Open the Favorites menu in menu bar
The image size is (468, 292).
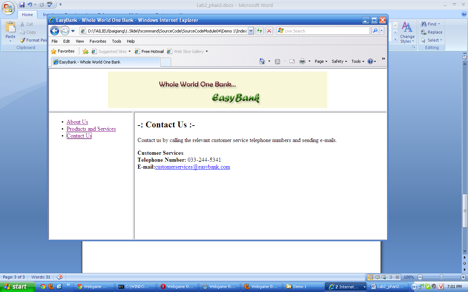[98, 41]
